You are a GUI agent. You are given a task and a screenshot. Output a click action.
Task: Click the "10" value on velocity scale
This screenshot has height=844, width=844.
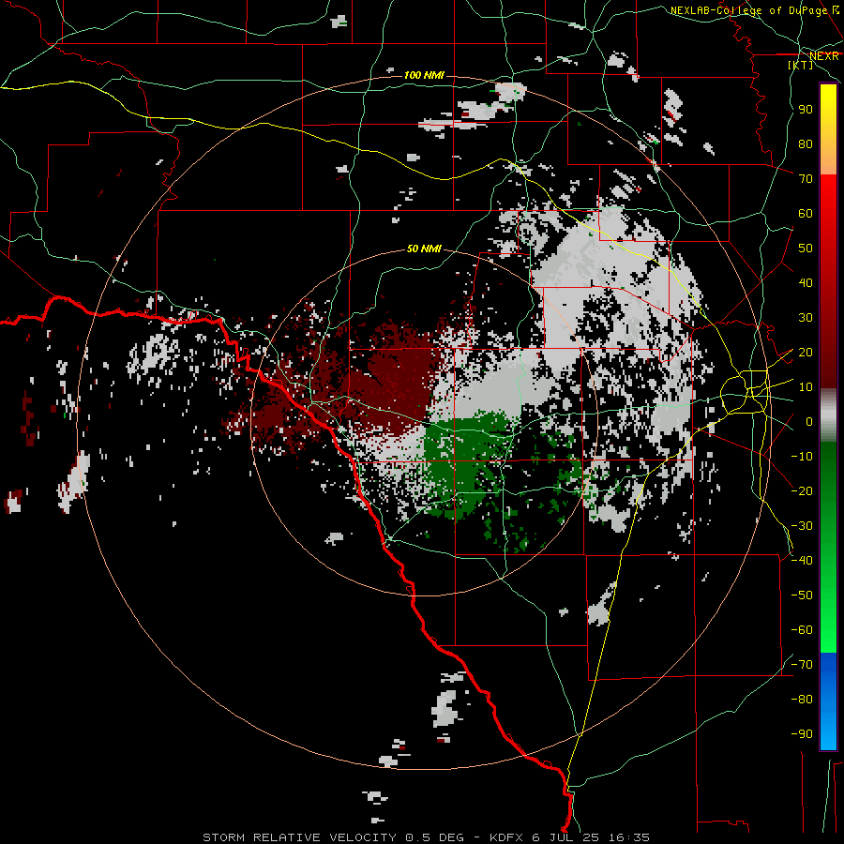806,387
